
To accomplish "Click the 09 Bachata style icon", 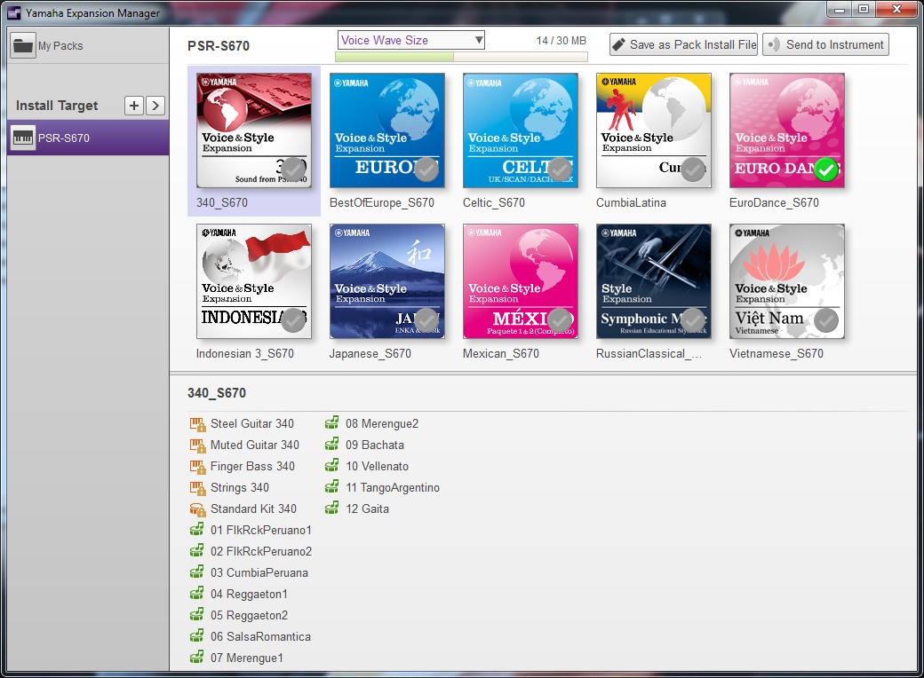I will pos(332,445).
